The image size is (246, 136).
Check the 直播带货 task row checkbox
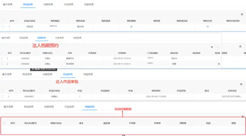[x=2, y=58]
